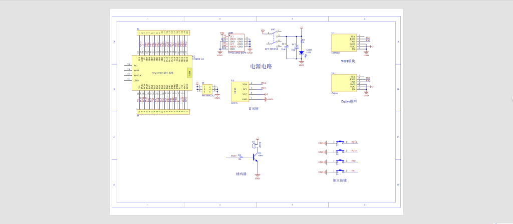Image resolution: width=513 pixels, height=224 pixels.
Task: Click the 蜂鸣器 buzzer section label
Action: tap(242, 174)
